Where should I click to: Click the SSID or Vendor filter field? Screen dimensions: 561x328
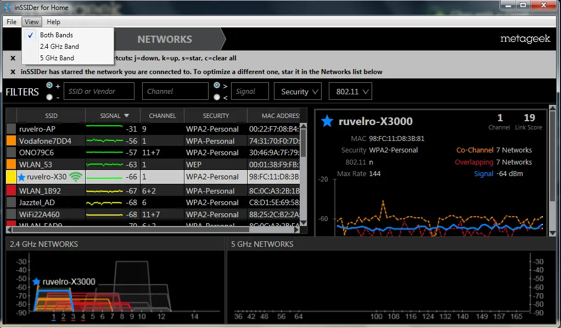[x=99, y=91]
